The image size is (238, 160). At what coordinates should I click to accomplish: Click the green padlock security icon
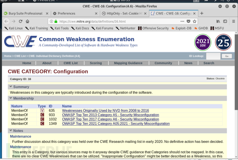[56, 21]
